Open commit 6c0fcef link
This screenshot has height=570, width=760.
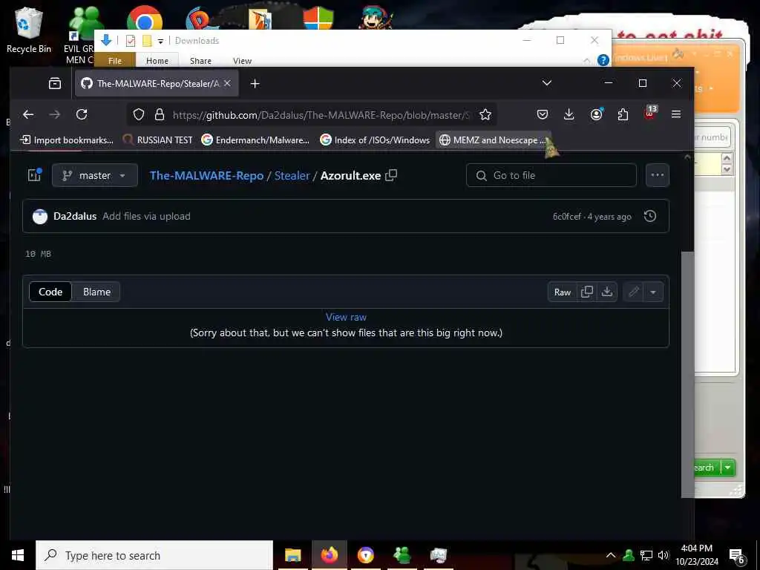[566, 217]
